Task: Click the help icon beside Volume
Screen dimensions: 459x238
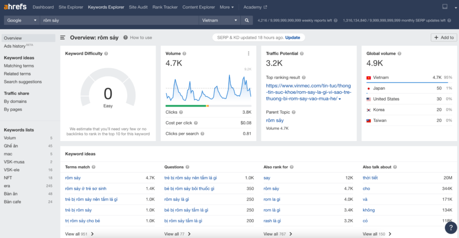Action: point(184,53)
